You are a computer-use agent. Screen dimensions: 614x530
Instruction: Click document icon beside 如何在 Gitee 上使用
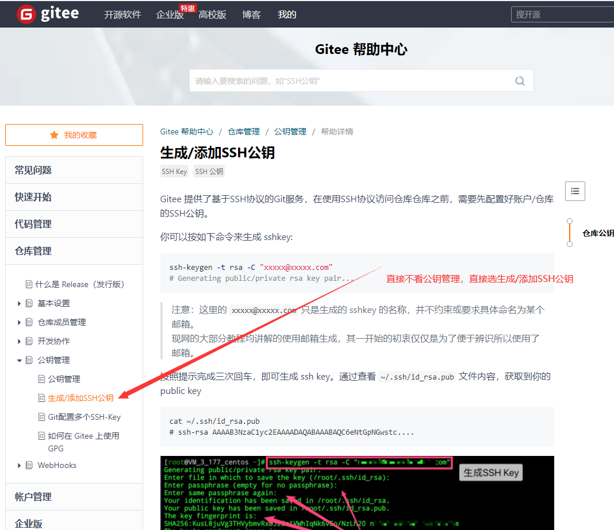pos(41,436)
